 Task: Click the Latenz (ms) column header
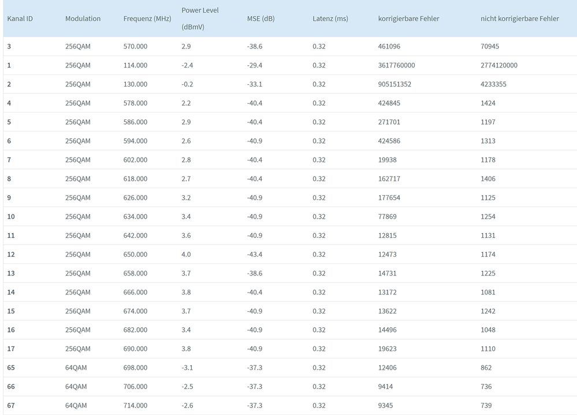pyautogui.click(x=330, y=18)
